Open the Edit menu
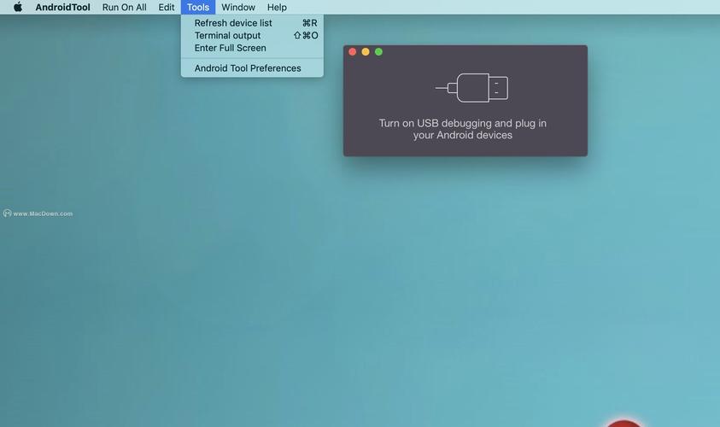The image size is (720, 427). tap(167, 8)
